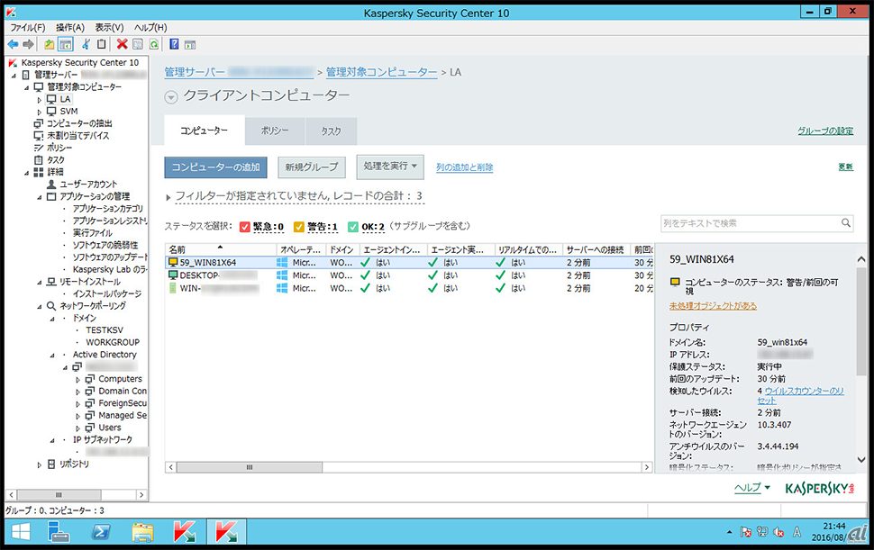Toggle the 警告 (warning) status checkbox
The height and width of the screenshot is (550, 874).
click(300, 226)
